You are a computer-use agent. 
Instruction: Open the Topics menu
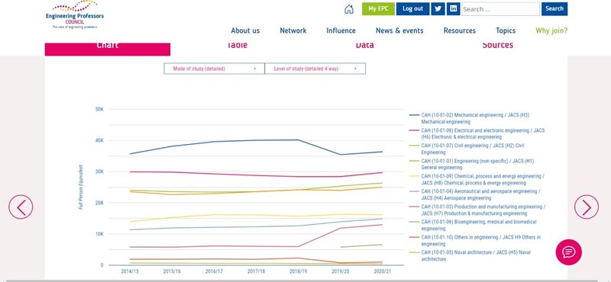tap(506, 30)
